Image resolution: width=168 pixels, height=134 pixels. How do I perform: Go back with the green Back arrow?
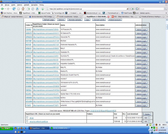(2, 9)
